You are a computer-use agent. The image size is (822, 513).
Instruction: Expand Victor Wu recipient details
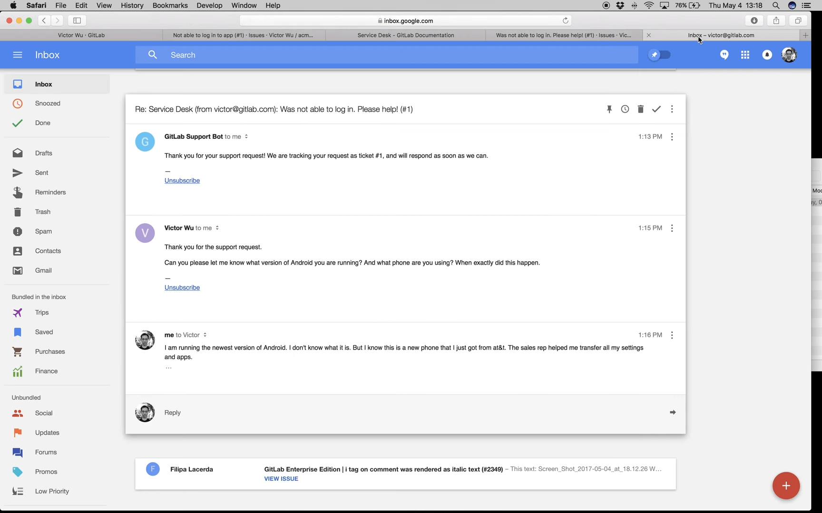[217, 228]
